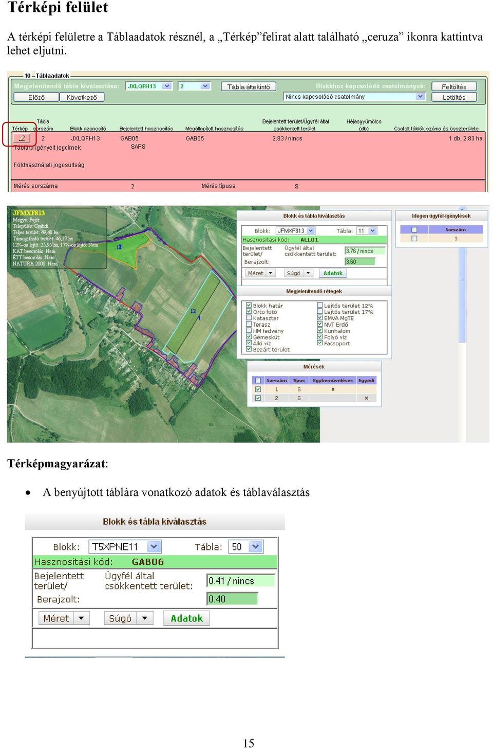Click the Sorszám header in Idegen ügyfél-igénylések
The width and height of the screenshot is (493, 748).
[x=456, y=230]
